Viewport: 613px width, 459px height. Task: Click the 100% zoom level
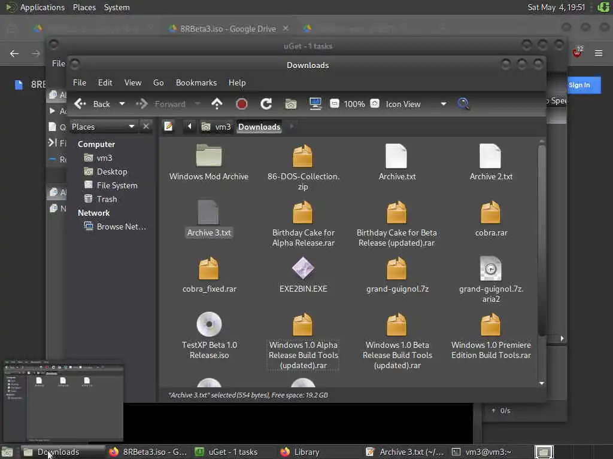point(354,104)
